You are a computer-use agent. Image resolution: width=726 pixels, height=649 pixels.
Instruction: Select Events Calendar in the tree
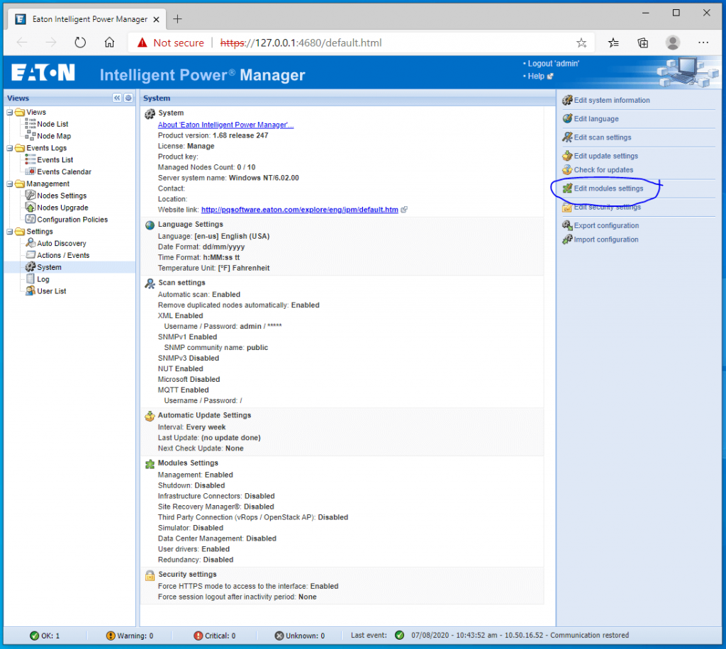(64, 171)
